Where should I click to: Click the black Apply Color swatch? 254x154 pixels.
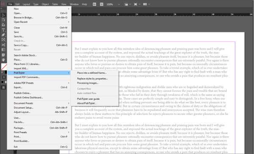point(2,82)
